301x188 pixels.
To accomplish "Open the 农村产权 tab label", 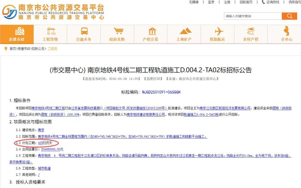I will point(251,39).
